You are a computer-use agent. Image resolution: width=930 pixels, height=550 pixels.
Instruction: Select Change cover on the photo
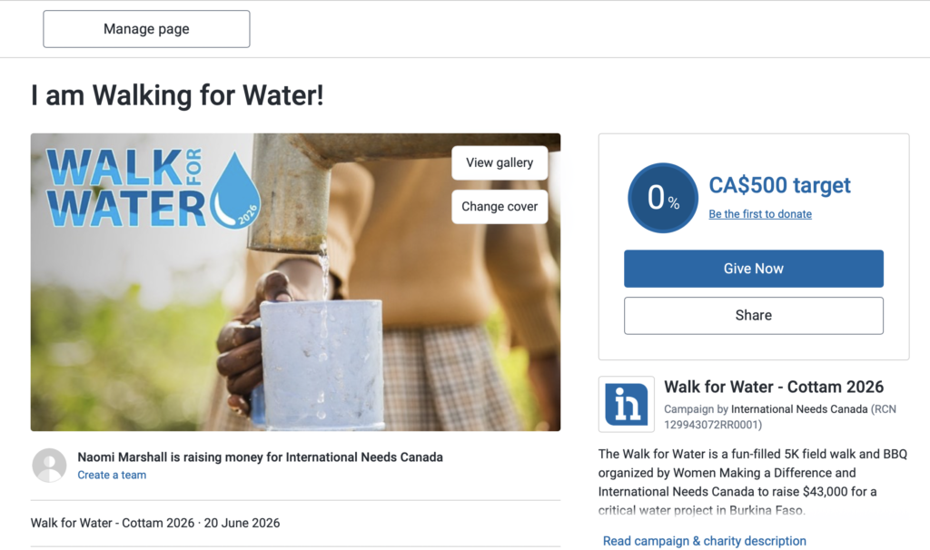(500, 206)
